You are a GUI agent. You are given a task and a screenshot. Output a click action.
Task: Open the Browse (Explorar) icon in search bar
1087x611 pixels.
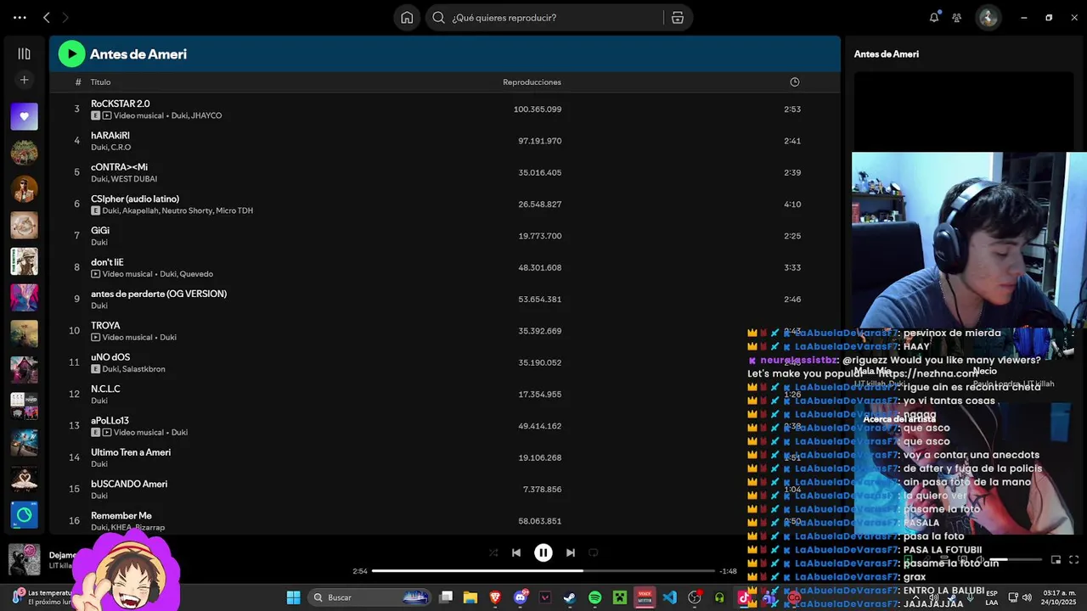click(x=677, y=18)
